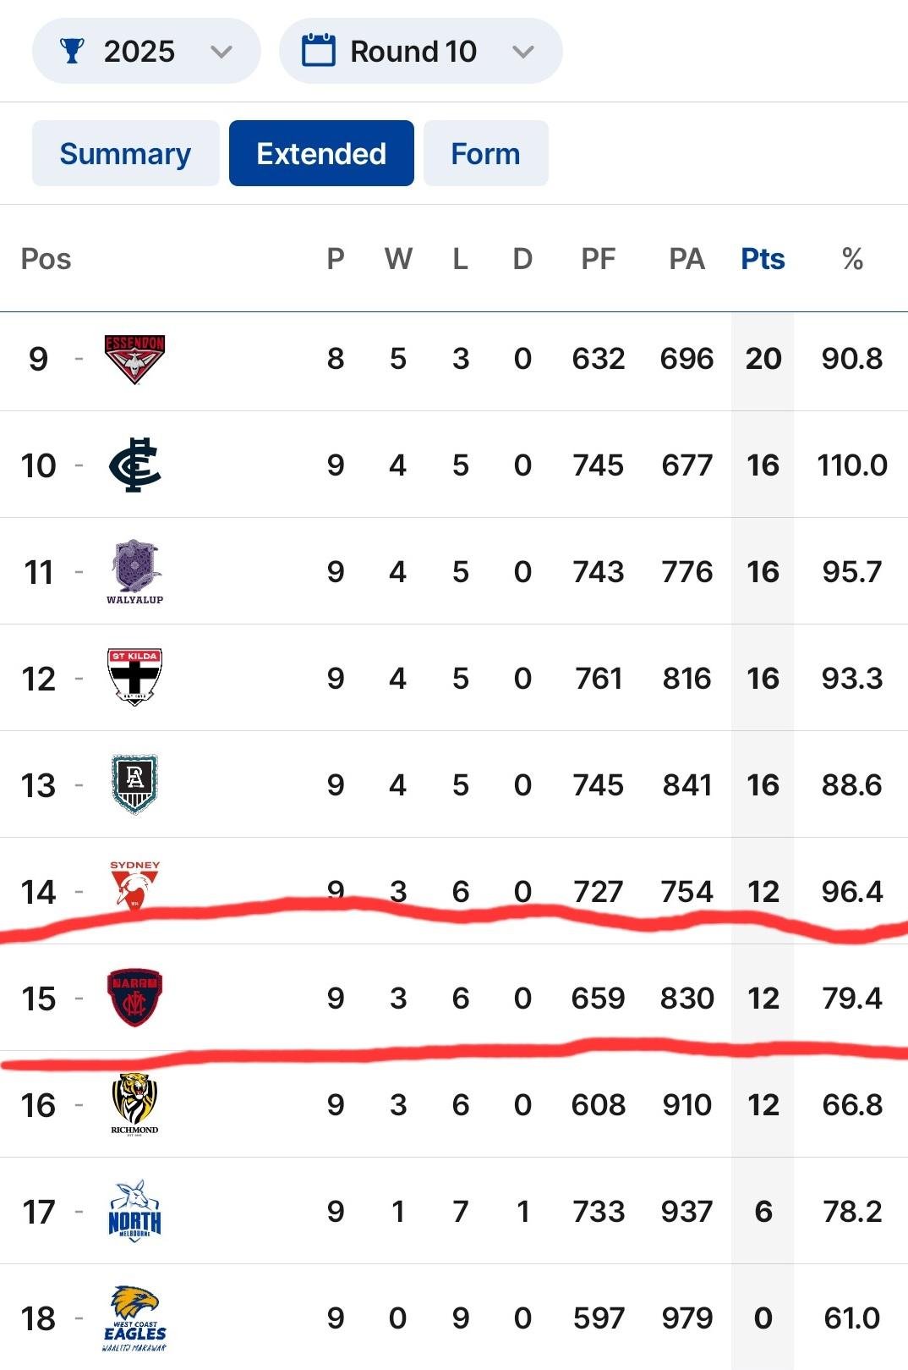Click the PF column header
The height and width of the screenshot is (1370, 908).
598,259
